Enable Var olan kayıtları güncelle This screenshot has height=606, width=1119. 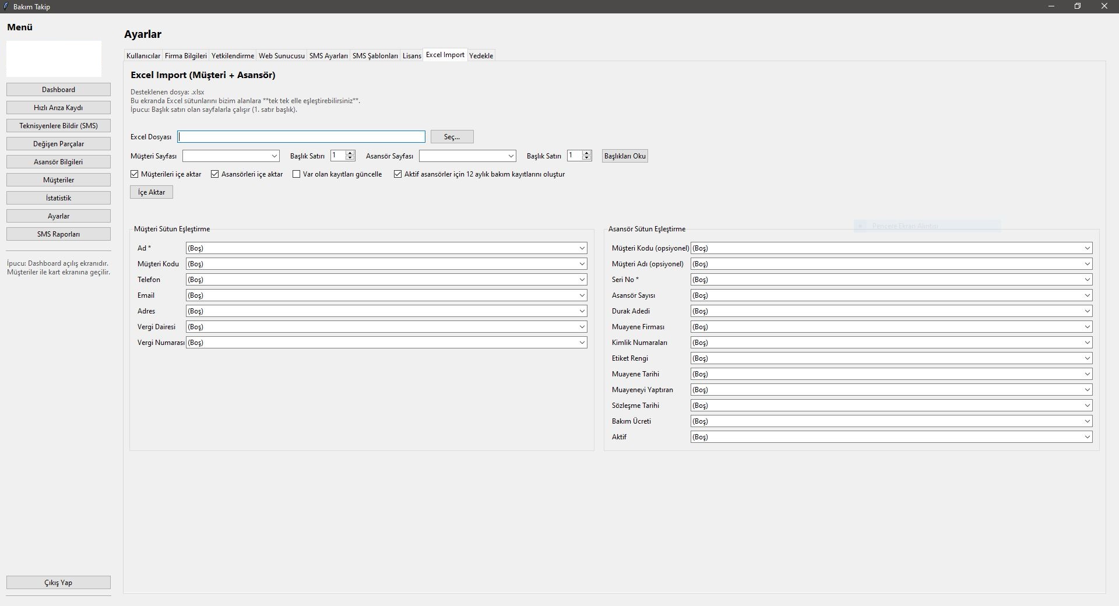[x=297, y=174]
